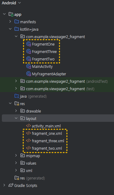
Task: Click the java (generated) folder icon
Action: (x=17, y=96)
